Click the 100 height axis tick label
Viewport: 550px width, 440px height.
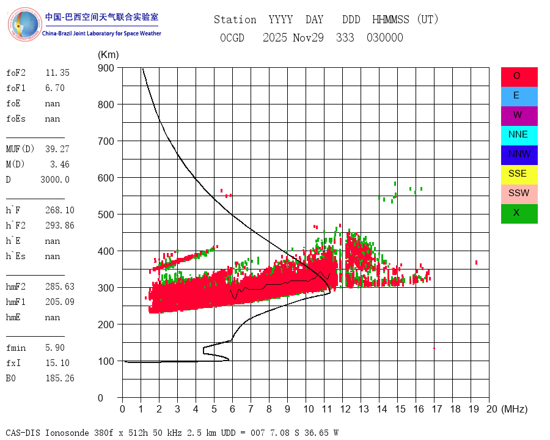pos(106,361)
